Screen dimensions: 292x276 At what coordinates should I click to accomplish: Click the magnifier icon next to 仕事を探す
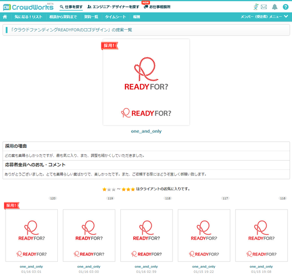(x=61, y=7)
